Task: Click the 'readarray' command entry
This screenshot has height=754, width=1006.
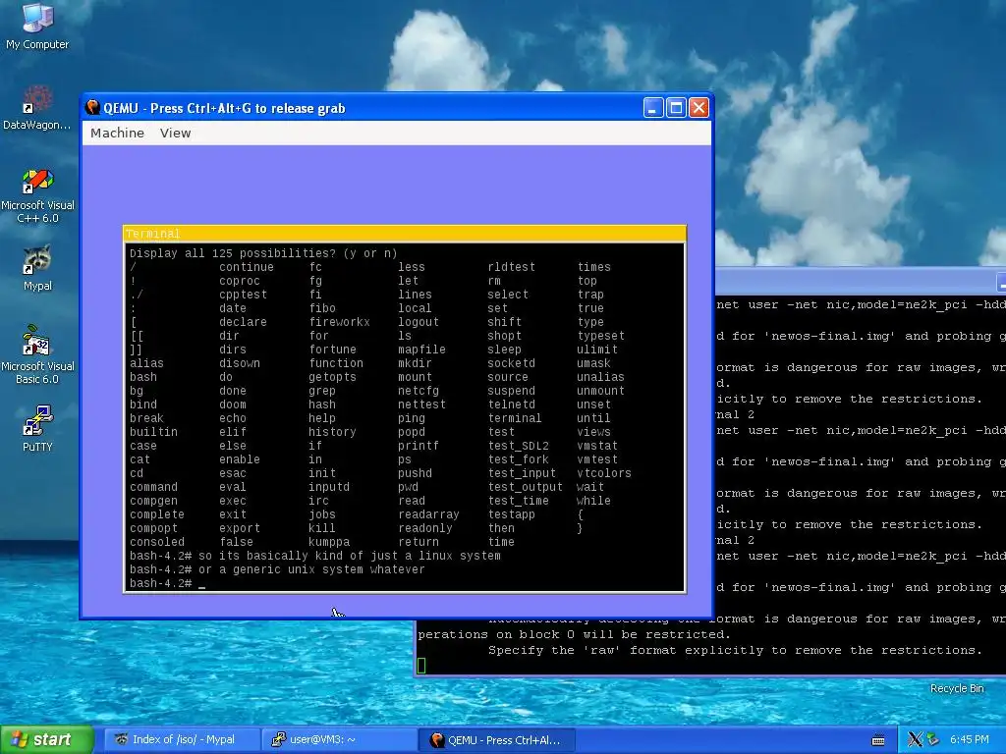Action: (428, 514)
